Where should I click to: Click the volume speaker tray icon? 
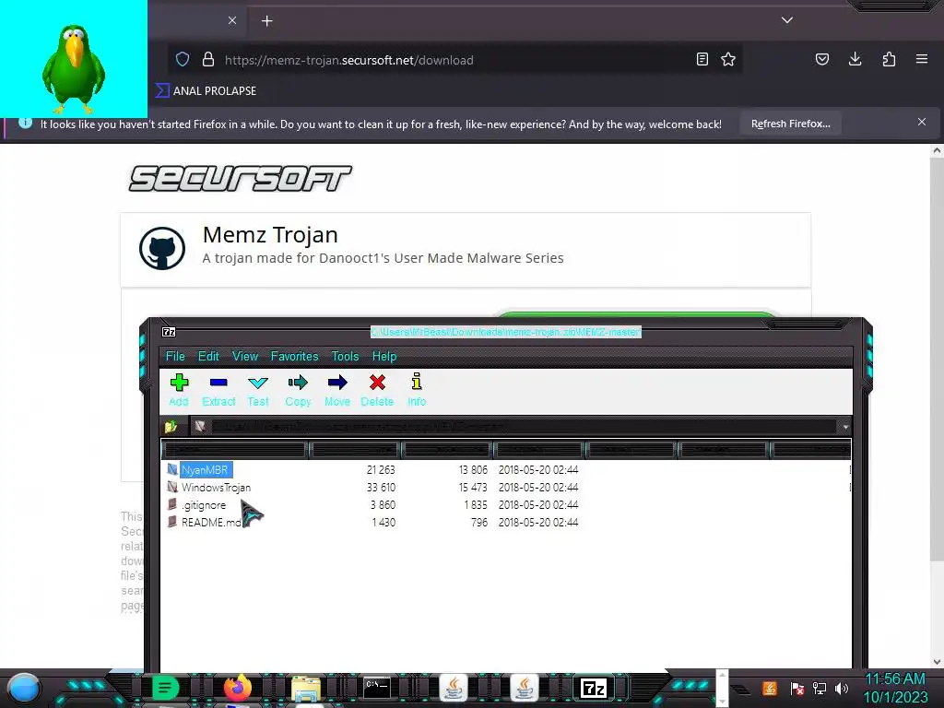(x=841, y=688)
